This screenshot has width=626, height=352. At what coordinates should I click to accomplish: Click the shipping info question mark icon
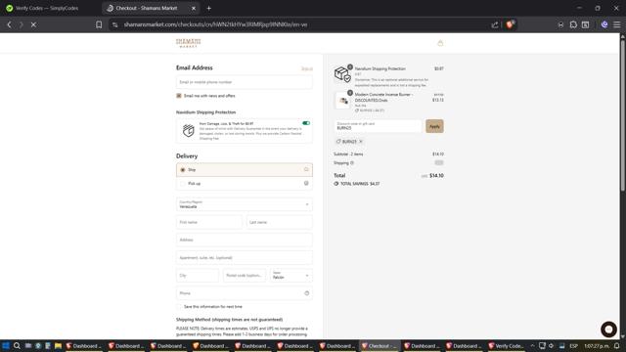tap(352, 163)
